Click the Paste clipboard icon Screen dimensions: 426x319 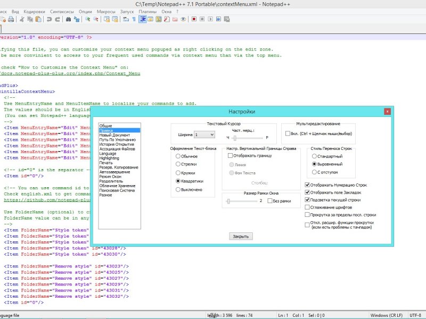coord(38,19)
